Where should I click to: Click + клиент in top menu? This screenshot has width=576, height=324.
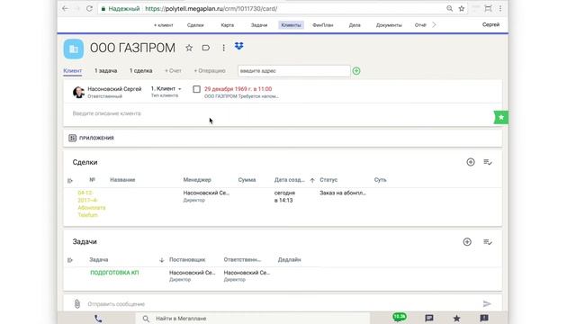click(164, 25)
